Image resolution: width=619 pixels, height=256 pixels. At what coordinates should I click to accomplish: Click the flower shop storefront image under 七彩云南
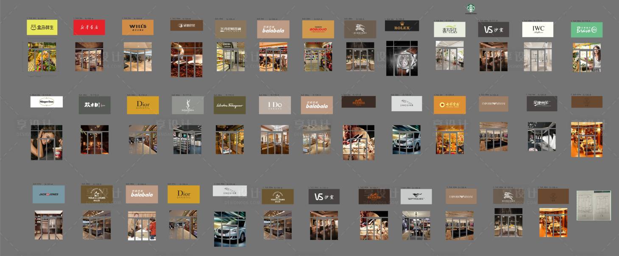pyautogui.click(x=449, y=139)
